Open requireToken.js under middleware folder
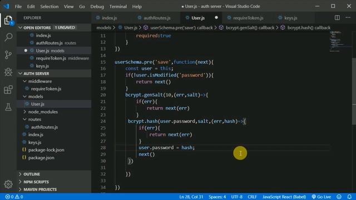Image resolution: width=356 pixels, height=200 pixels. coord(54,89)
